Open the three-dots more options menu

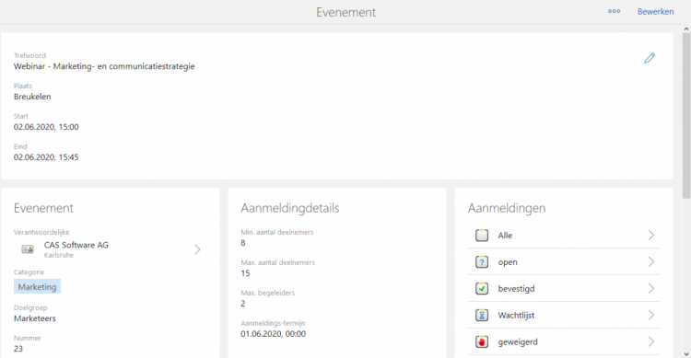click(x=614, y=11)
